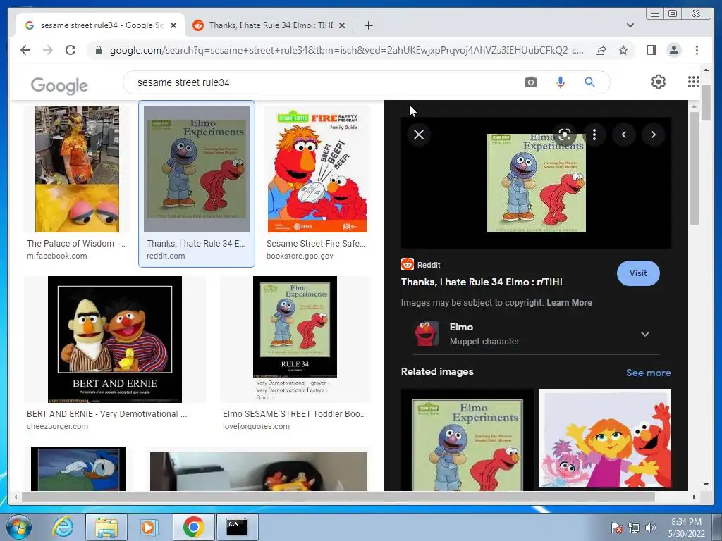Open the Learn More copyright link

[x=569, y=303]
